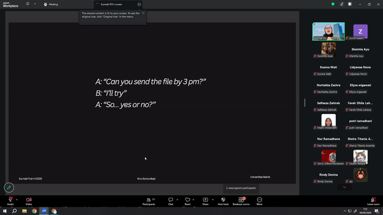Select Nurhaliza Zachra participant tile
Screen dimensions: 383x215
tap(329, 85)
